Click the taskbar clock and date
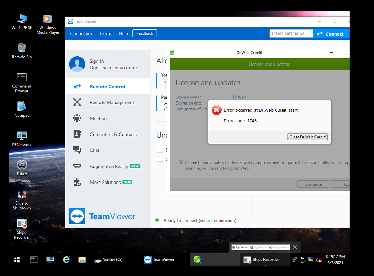 335,259
